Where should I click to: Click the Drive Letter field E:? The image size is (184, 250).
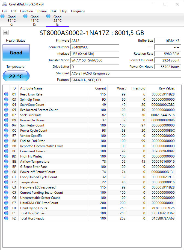pyautogui.click(x=94, y=67)
